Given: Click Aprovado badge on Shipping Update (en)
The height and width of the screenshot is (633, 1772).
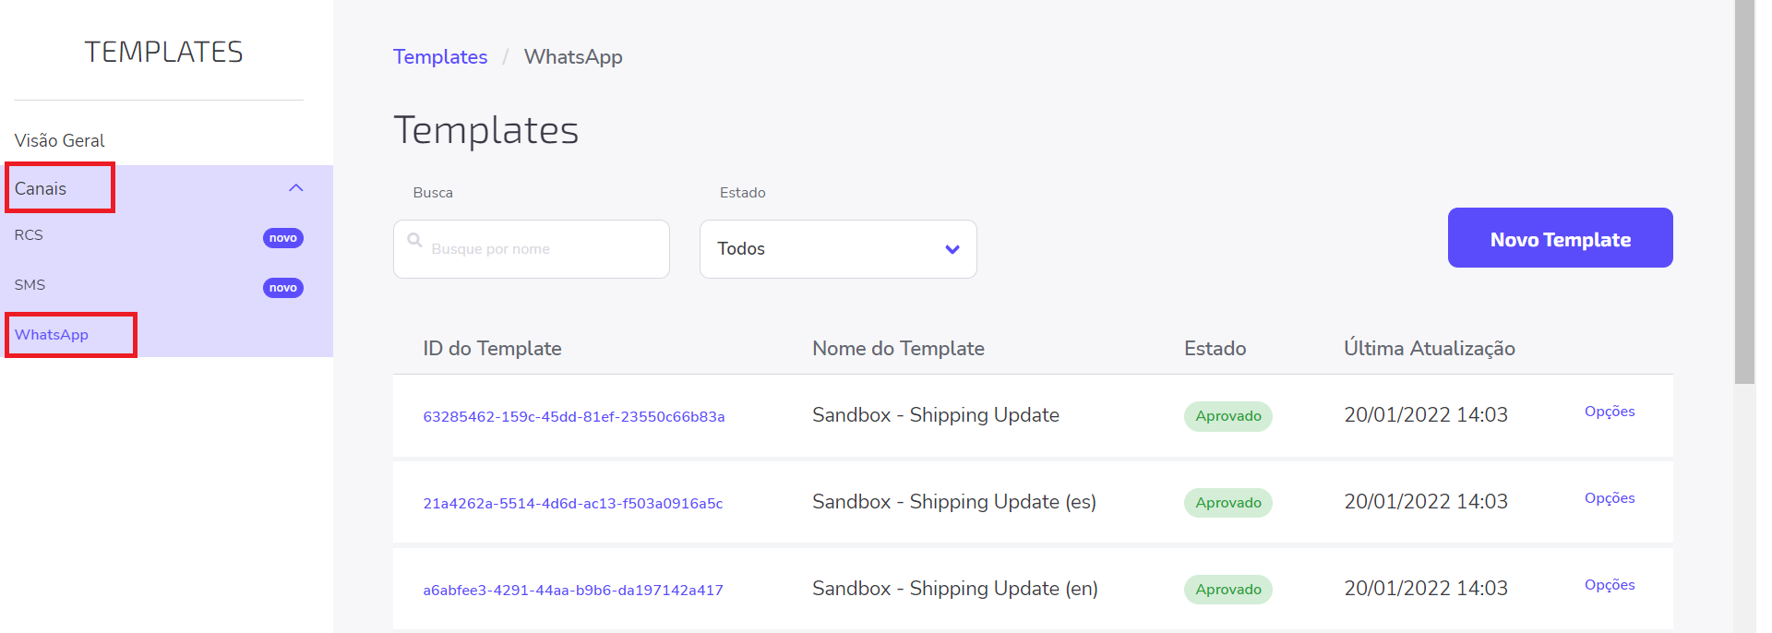Looking at the screenshot, I should coord(1228,590).
